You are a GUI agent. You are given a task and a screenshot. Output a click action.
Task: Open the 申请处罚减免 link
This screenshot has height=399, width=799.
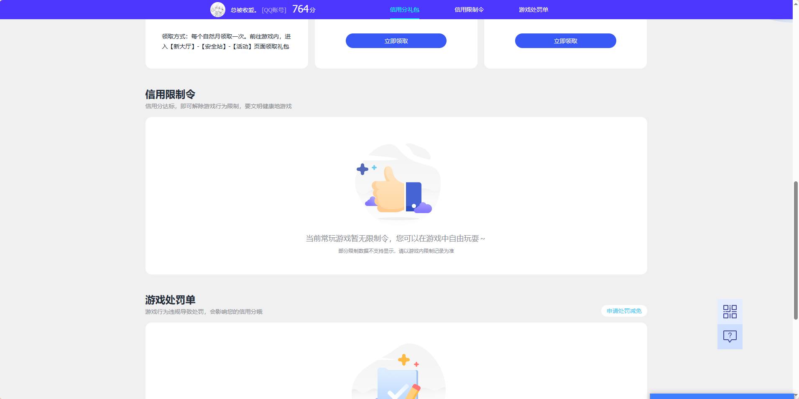(x=624, y=311)
